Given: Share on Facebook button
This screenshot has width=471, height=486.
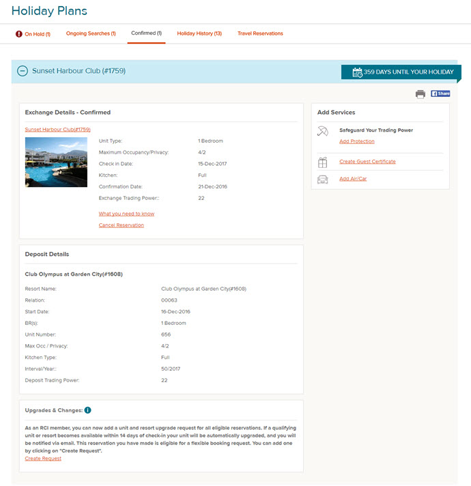Looking at the screenshot, I should (x=440, y=94).
